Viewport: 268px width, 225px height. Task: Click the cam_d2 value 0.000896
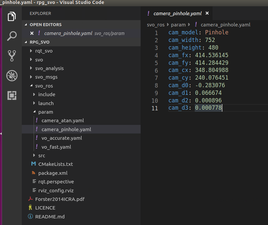208,100
